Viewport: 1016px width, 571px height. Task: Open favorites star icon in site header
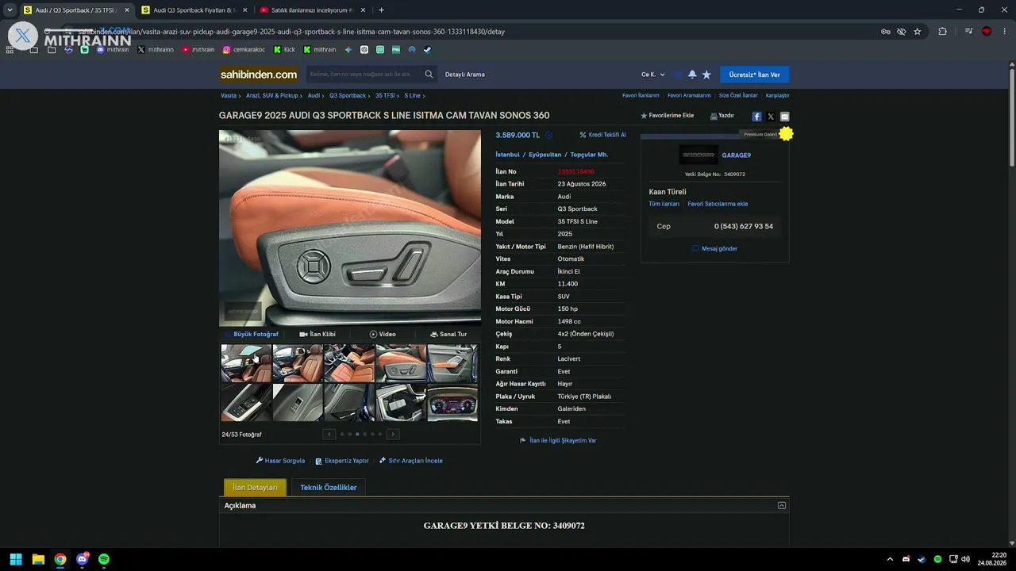pyautogui.click(x=706, y=75)
